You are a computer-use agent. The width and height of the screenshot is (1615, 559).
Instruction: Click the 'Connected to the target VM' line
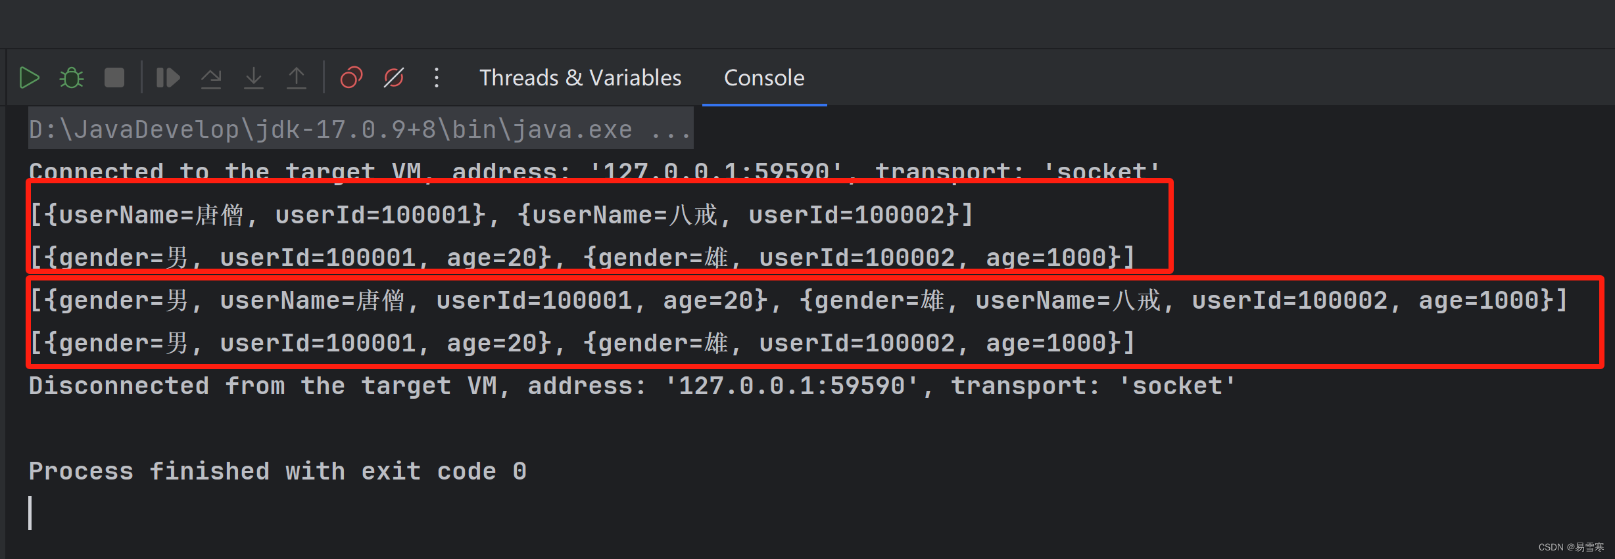coord(594,171)
